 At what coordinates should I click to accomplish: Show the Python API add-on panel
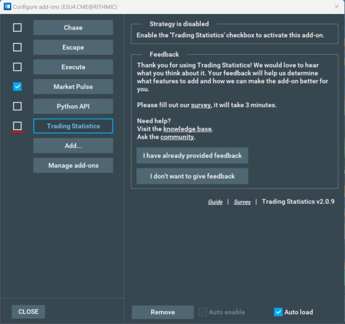pyautogui.click(x=73, y=106)
